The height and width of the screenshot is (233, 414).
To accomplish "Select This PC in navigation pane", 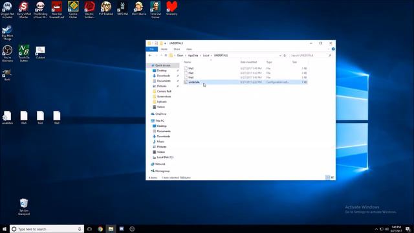I will click(x=160, y=121).
